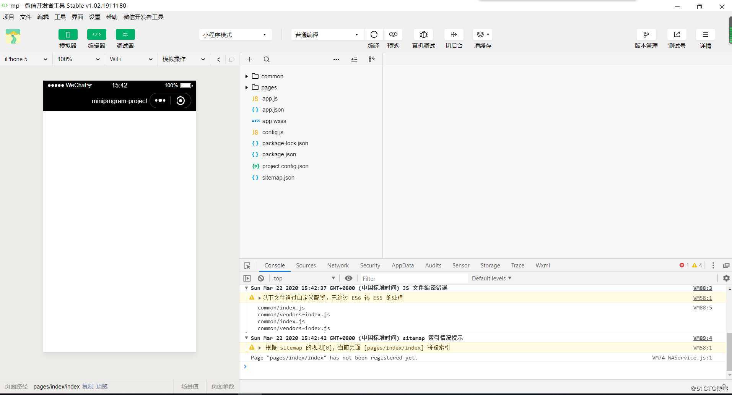Screen dimensions: 732x395
Task: Toggle the 模拟器 simulator panel button
Action: 68,34
